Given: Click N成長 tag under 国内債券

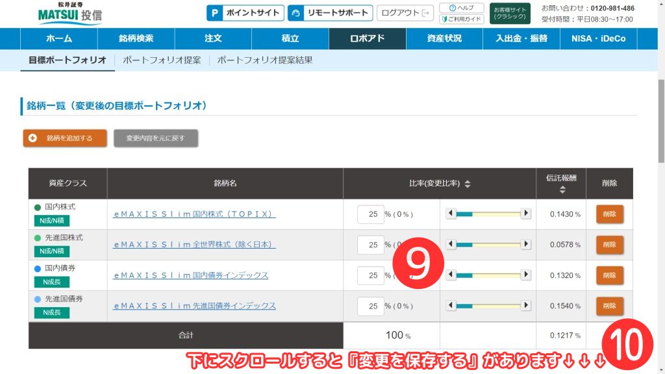Looking at the screenshot, I should point(52,282).
